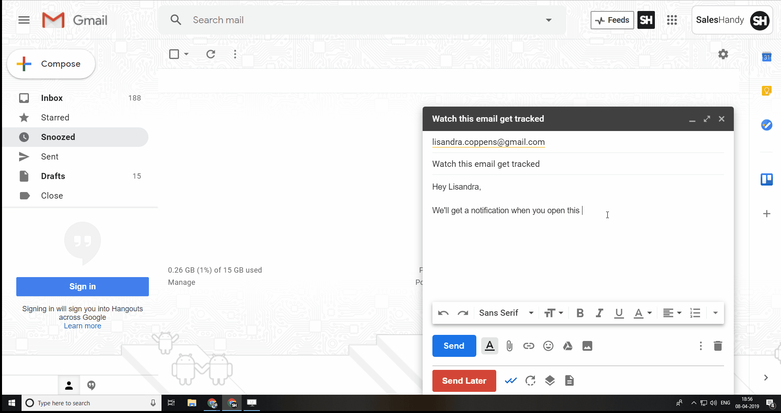
Task: Discard the draft with the trash icon
Action: (718, 346)
